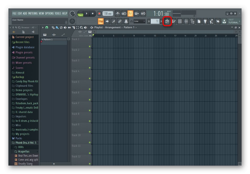This screenshot has height=174, width=250.
Task: Open the Line snap dropdown
Action: (139, 21)
